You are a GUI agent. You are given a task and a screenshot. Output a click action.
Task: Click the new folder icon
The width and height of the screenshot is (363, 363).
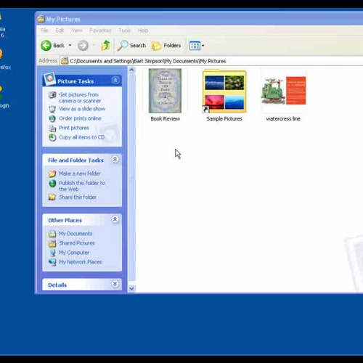52,174
